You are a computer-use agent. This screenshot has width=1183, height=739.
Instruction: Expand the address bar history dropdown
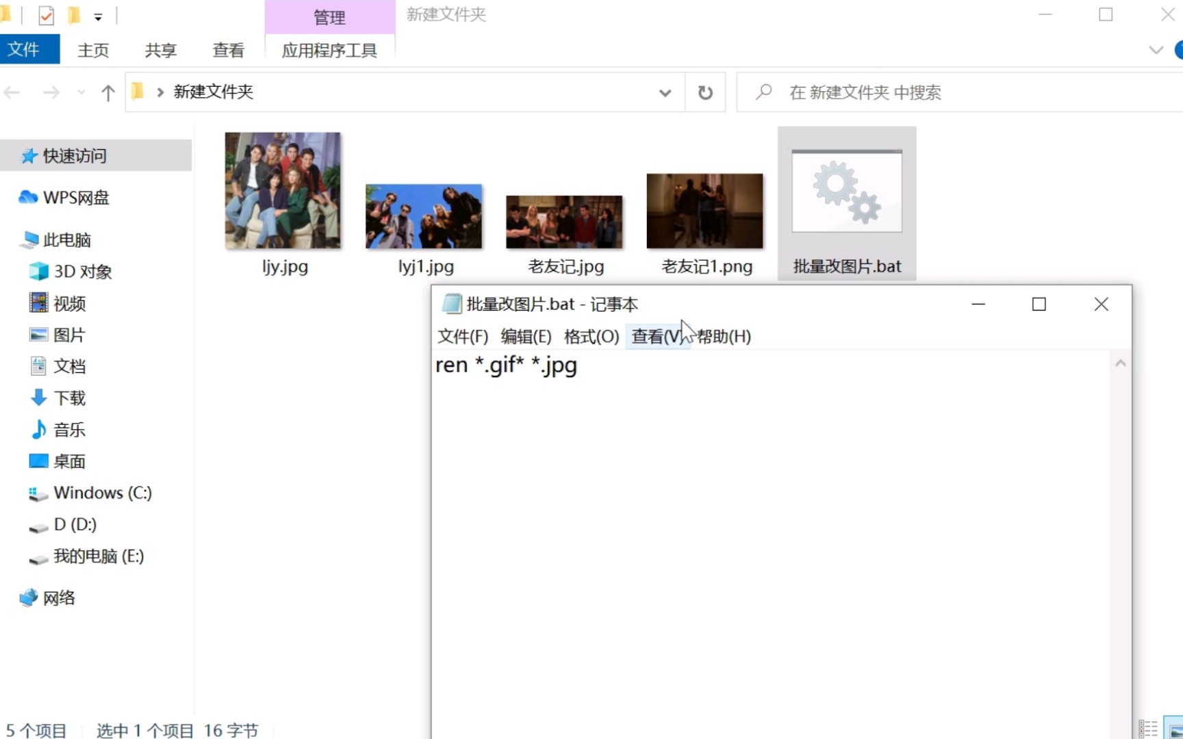[665, 92]
